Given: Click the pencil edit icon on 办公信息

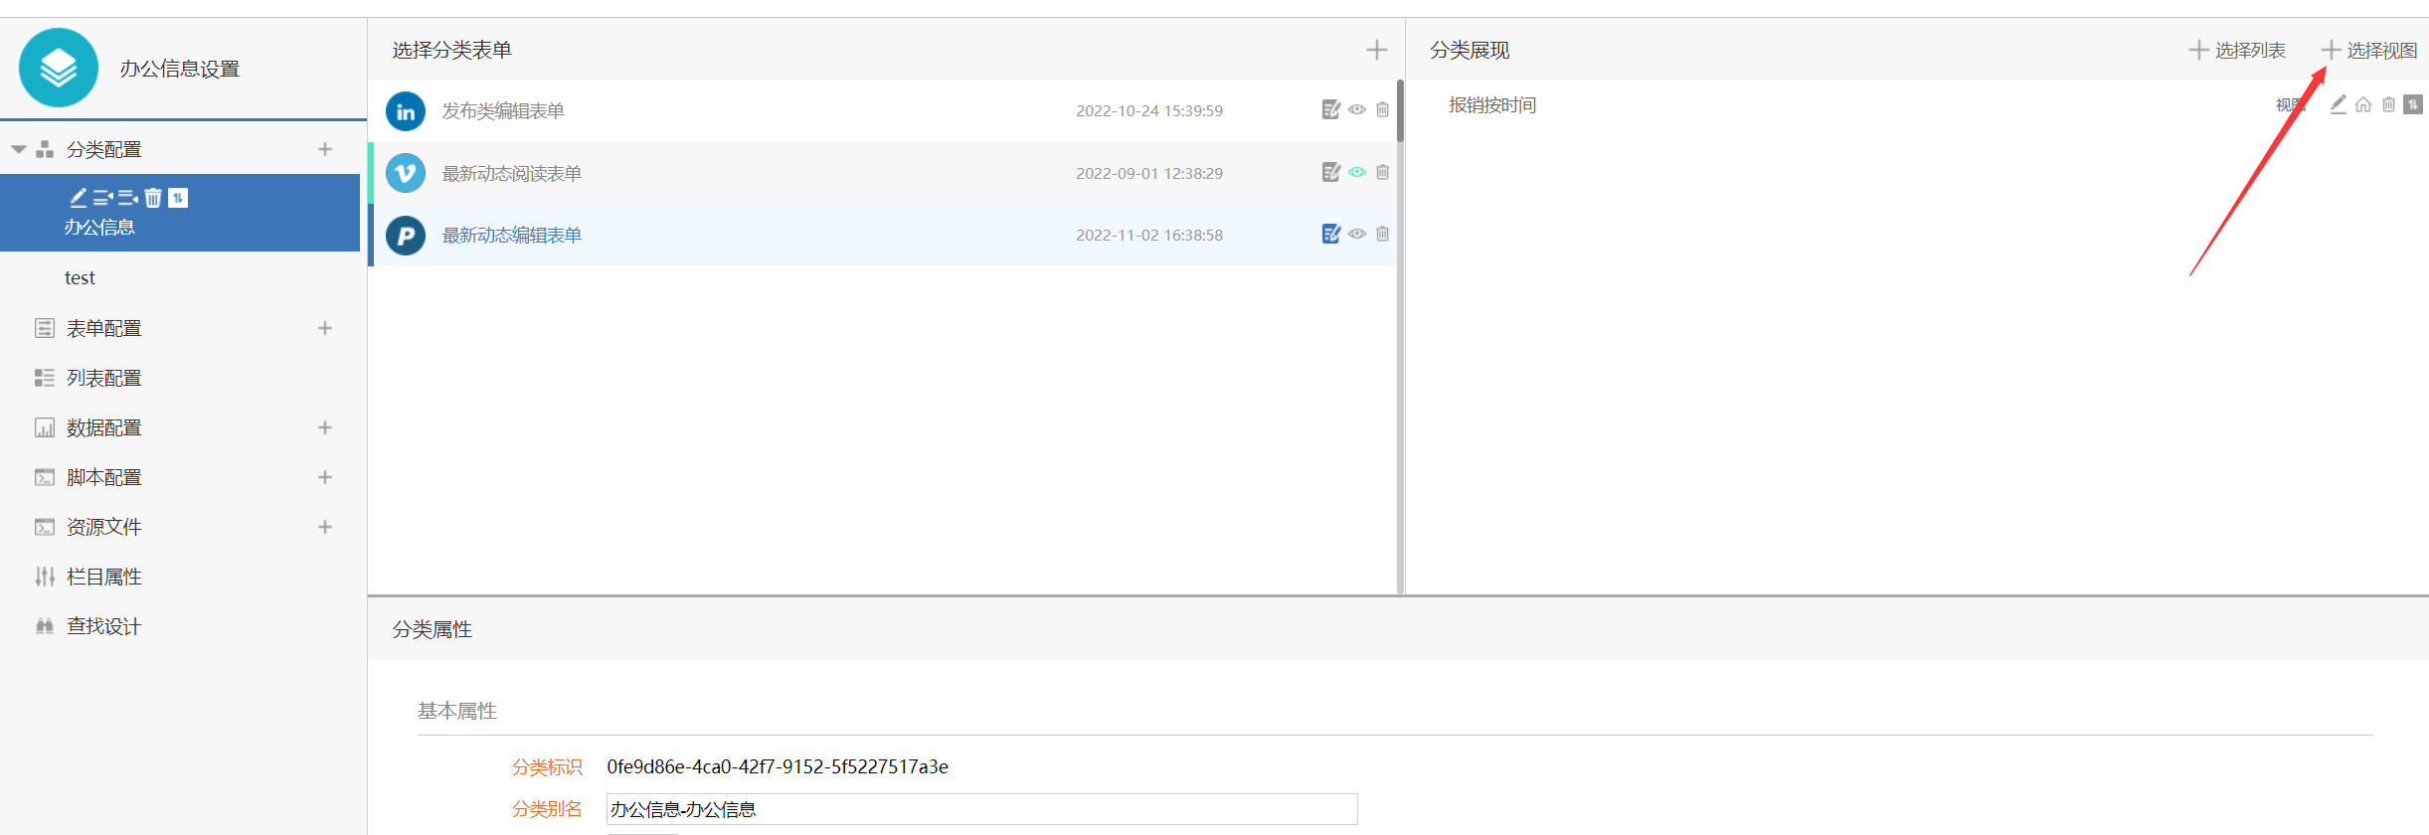Looking at the screenshot, I should click(x=79, y=197).
